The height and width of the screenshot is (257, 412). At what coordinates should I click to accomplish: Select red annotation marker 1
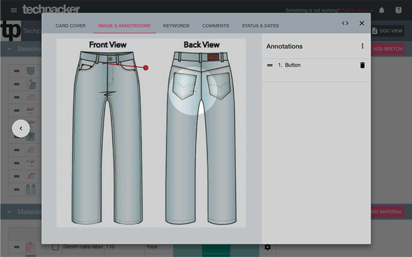[x=146, y=68]
